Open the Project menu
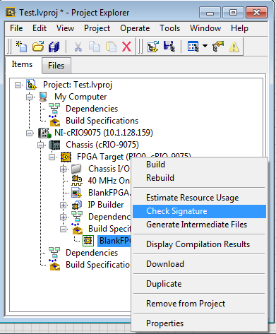This screenshot has width=276, height=334. point(97,28)
